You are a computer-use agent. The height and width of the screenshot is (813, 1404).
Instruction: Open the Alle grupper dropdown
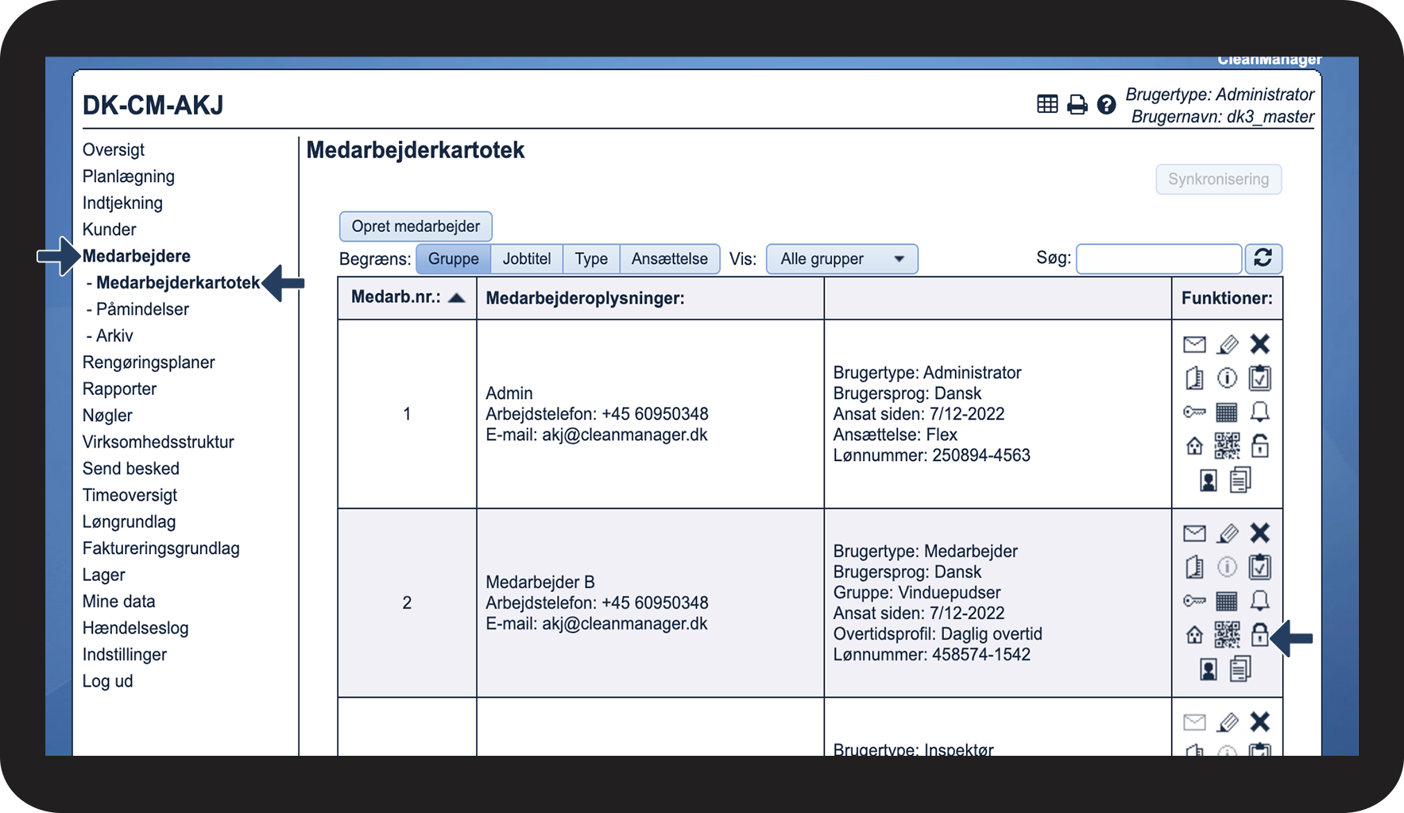(x=841, y=259)
